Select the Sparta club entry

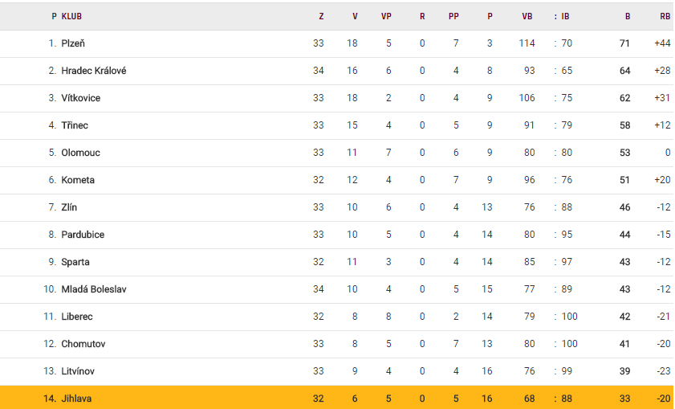point(75,262)
